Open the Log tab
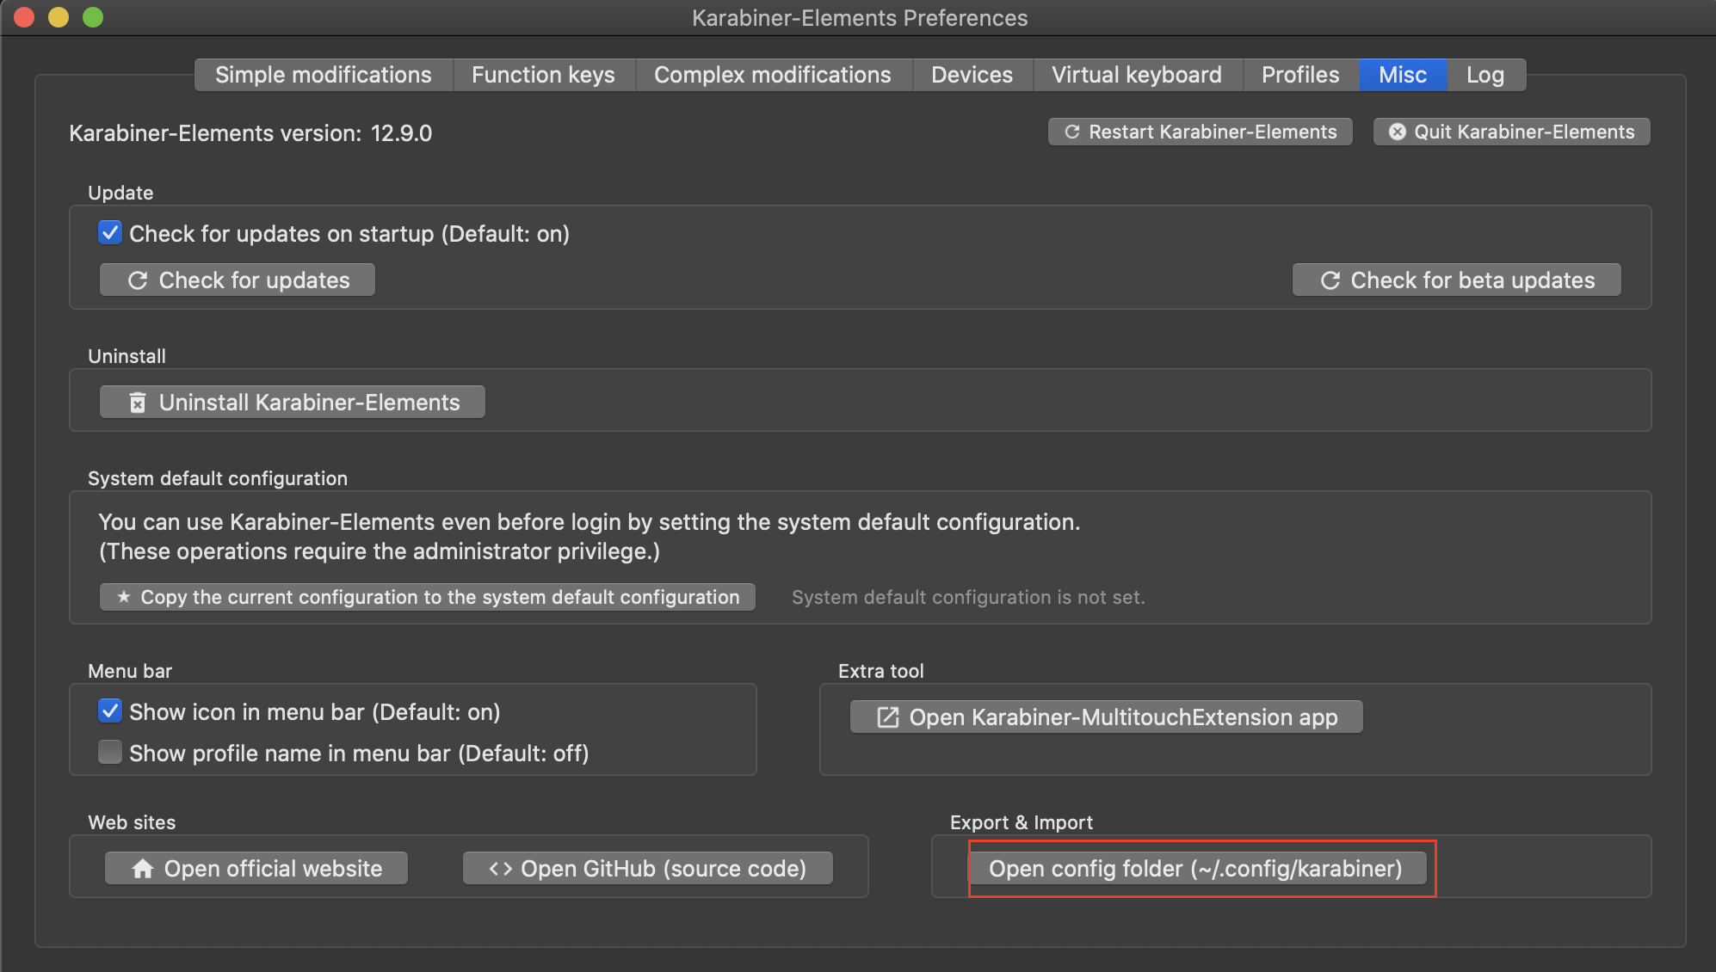The height and width of the screenshot is (972, 1716). tap(1485, 75)
